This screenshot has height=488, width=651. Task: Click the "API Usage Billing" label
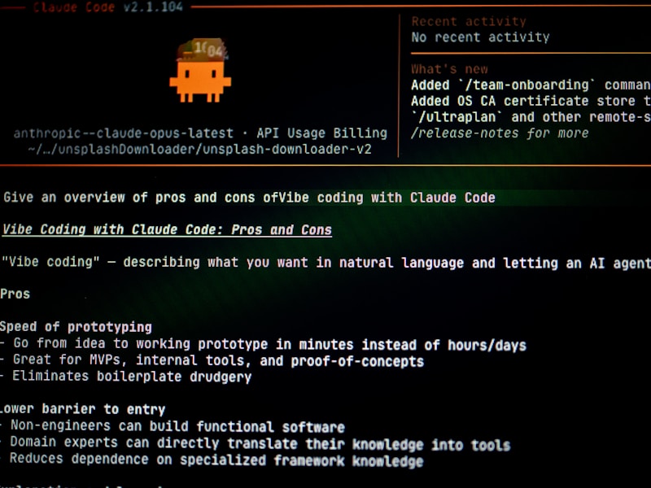(x=321, y=133)
